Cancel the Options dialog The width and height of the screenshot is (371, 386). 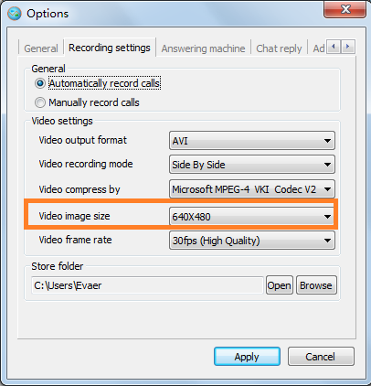coord(321,357)
